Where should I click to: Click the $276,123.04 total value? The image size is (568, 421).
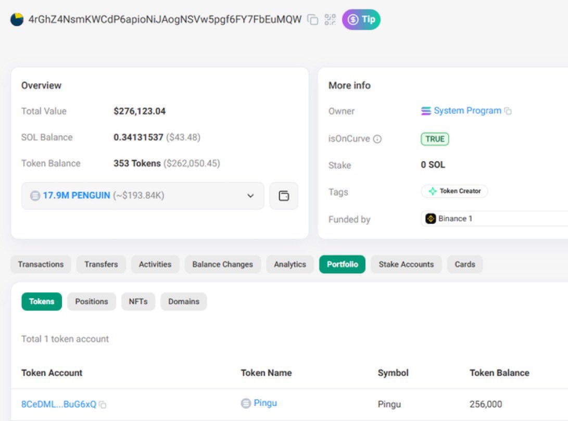tap(140, 111)
